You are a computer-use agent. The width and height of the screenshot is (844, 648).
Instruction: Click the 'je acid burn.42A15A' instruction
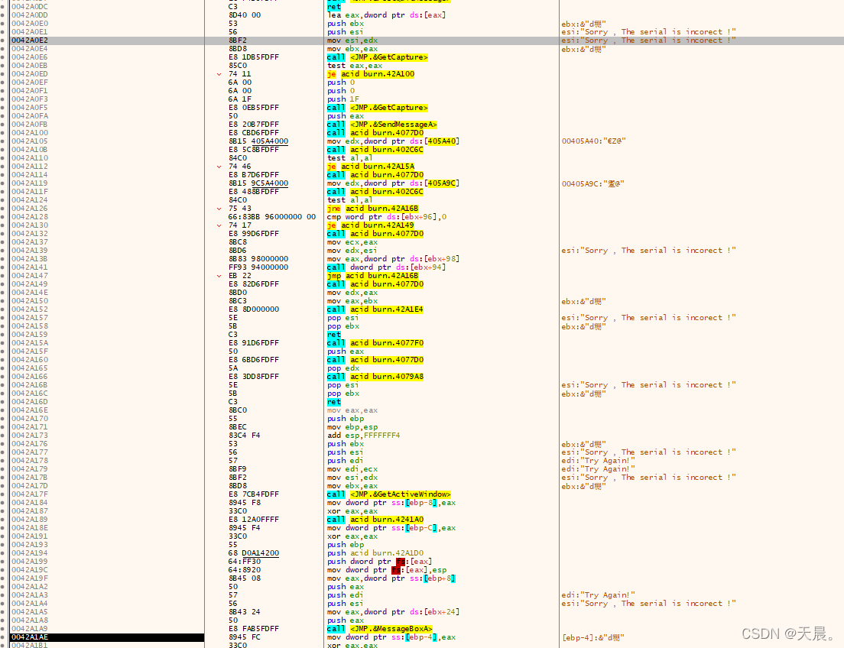tap(371, 167)
